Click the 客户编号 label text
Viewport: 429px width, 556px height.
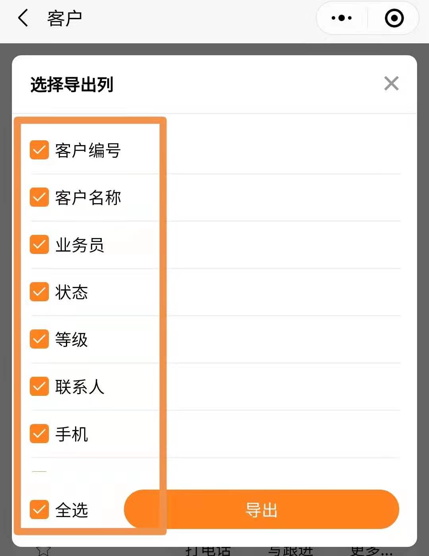(88, 150)
